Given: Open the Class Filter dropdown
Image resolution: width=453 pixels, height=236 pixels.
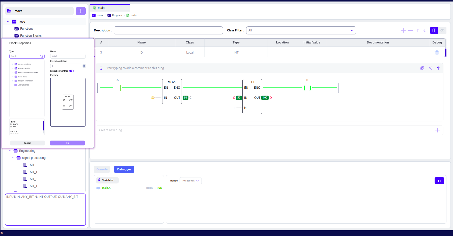Looking at the screenshot, I should click(x=301, y=30).
